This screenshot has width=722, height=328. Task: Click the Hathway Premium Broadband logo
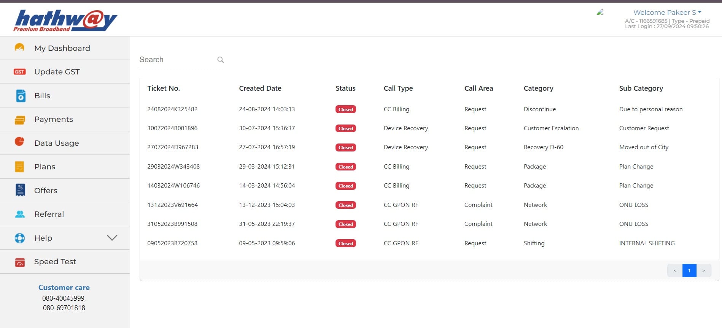pos(65,20)
